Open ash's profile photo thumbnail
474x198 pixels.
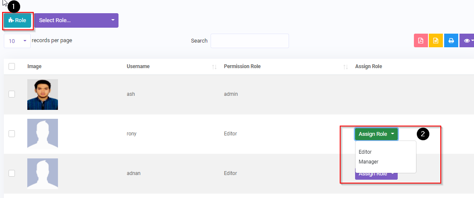pyautogui.click(x=43, y=95)
